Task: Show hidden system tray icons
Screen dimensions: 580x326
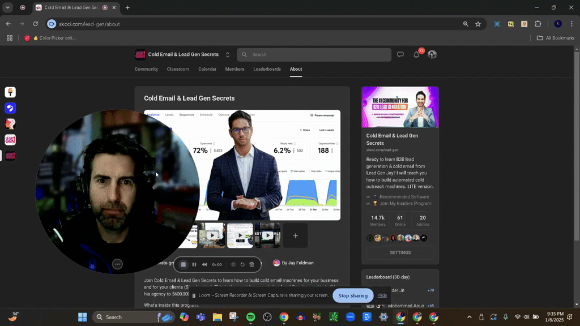Action: pyautogui.click(x=470, y=317)
